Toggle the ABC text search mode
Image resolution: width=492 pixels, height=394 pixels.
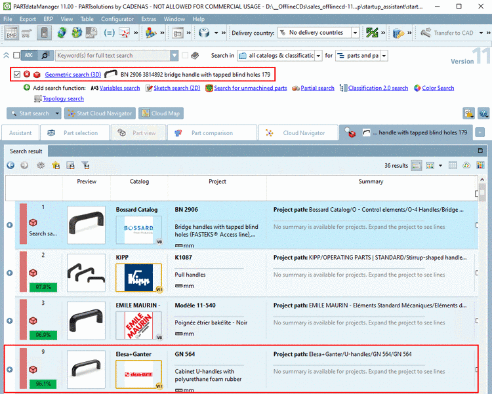click(x=29, y=56)
